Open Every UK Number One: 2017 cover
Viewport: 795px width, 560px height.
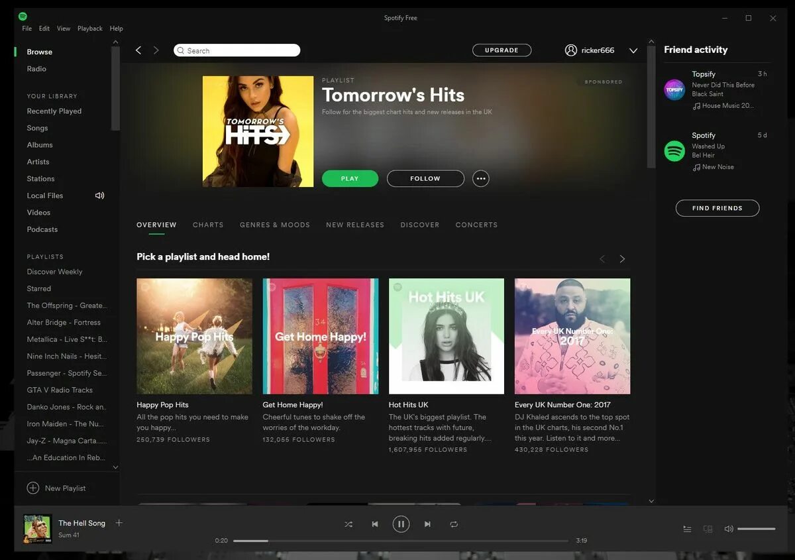pyautogui.click(x=572, y=336)
